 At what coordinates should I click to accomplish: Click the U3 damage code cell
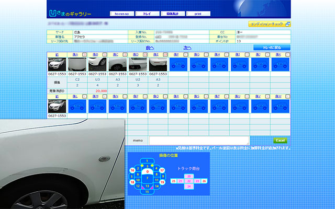point(97,79)
